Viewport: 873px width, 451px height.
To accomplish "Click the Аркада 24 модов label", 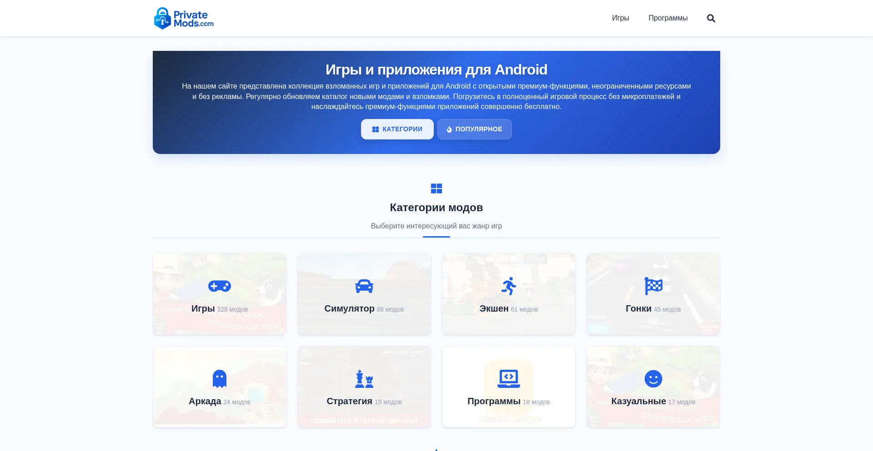I will coord(219,401).
